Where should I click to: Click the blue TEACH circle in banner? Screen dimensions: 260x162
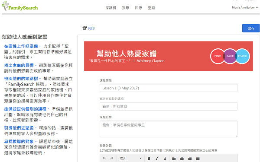coord(242,56)
